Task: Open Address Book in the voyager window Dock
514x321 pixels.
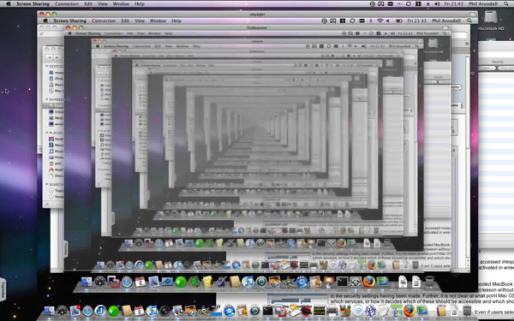Action: 236,282
